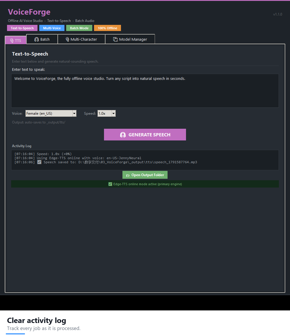Click the headphones icon on Generate Speech
290x335 pixels.
click(123, 135)
